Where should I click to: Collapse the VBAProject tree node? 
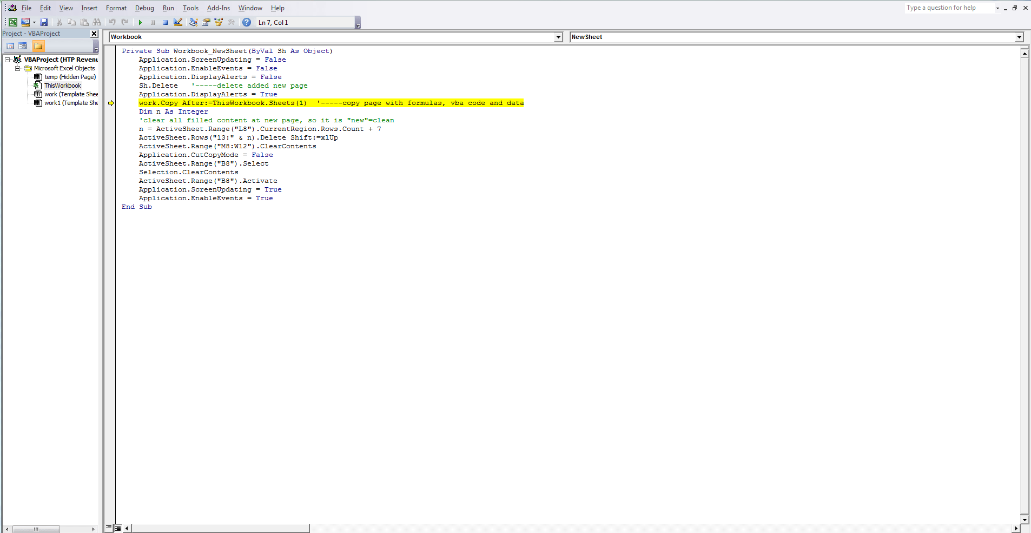[x=8, y=60]
